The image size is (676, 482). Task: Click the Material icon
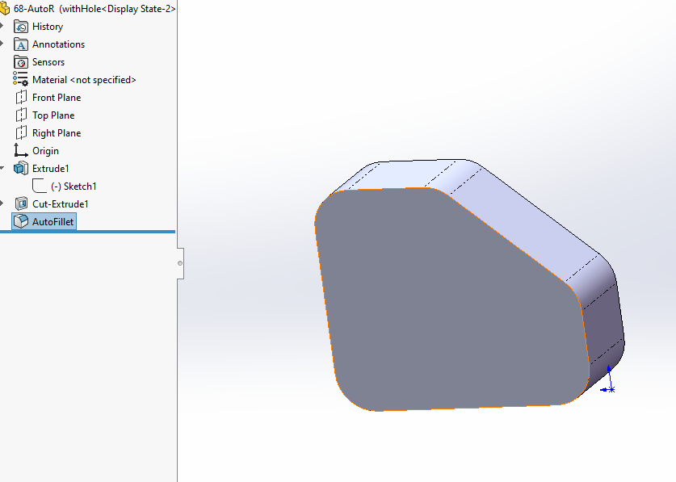pos(20,79)
